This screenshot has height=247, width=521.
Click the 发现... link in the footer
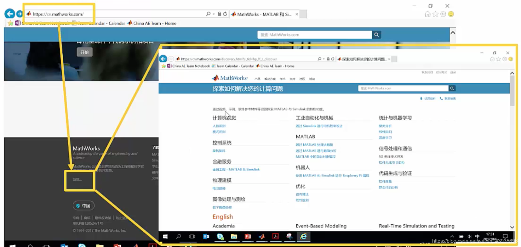pos(77,179)
